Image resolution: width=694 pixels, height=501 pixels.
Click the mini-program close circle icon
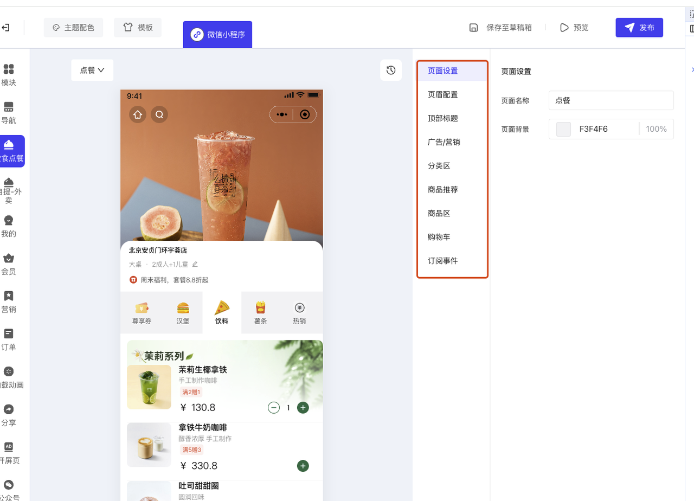(305, 114)
